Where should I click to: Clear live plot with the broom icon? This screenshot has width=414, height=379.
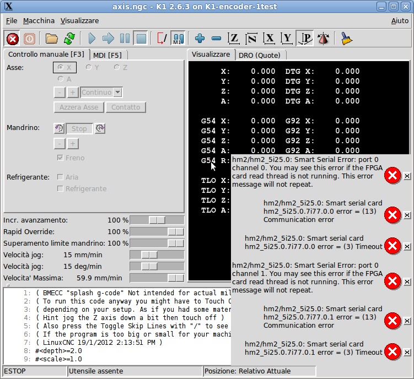346,39
